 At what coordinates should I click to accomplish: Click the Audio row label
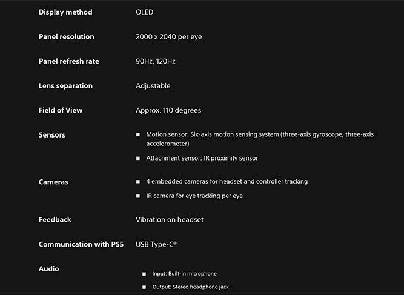pos(49,268)
